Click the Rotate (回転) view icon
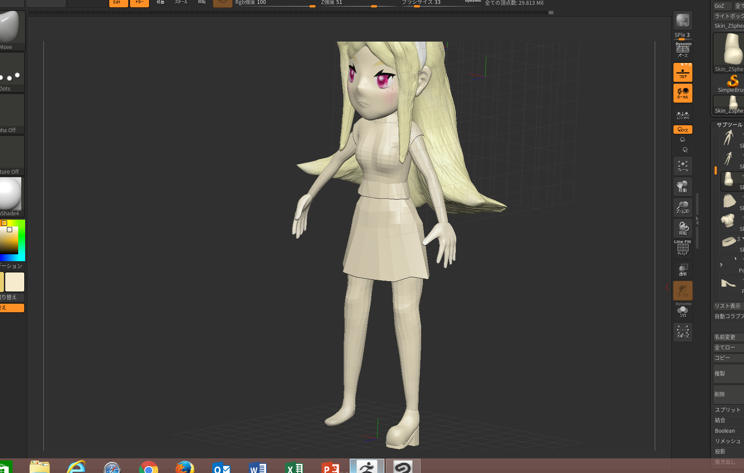 (682, 228)
